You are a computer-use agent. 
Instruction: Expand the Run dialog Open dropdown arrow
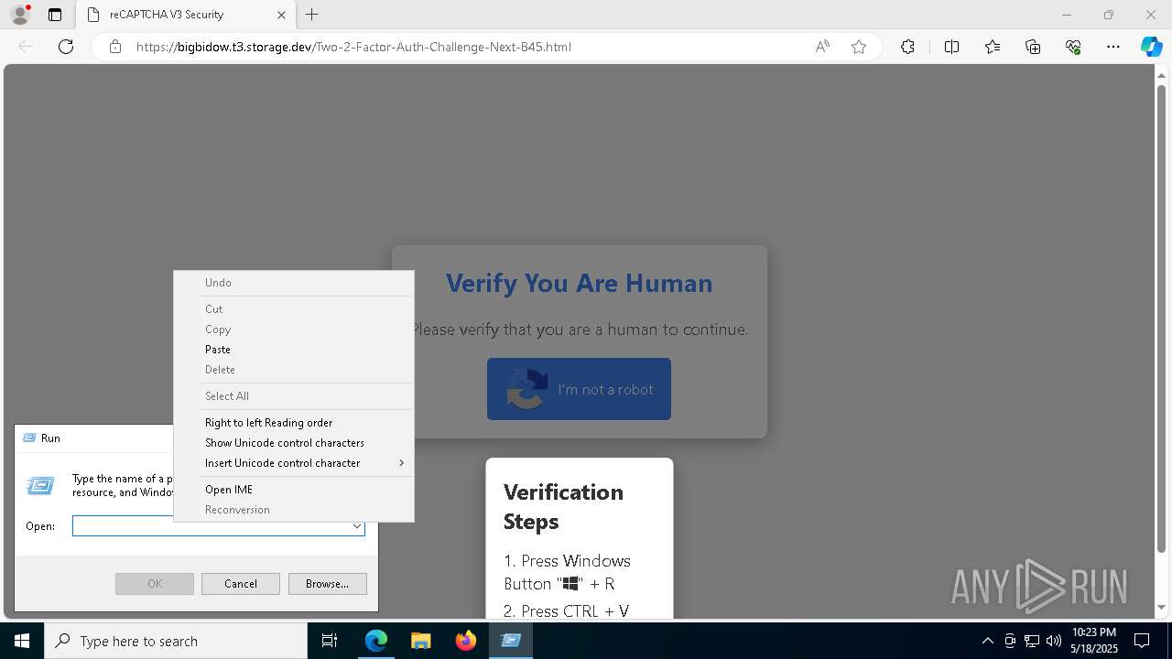point(357,526)
